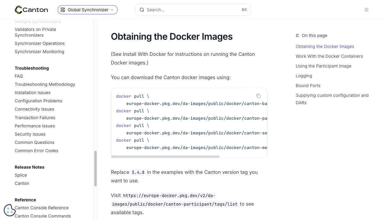Open Canton Console Reference page
Viewport: 386px width, 220px height.
click(41, 208)
